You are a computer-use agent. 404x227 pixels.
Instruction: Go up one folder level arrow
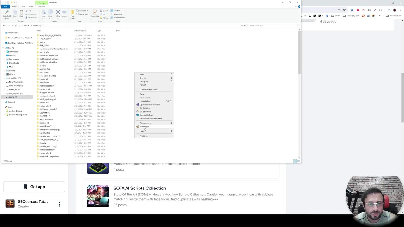pyautogui.click(x=15, y=26)
